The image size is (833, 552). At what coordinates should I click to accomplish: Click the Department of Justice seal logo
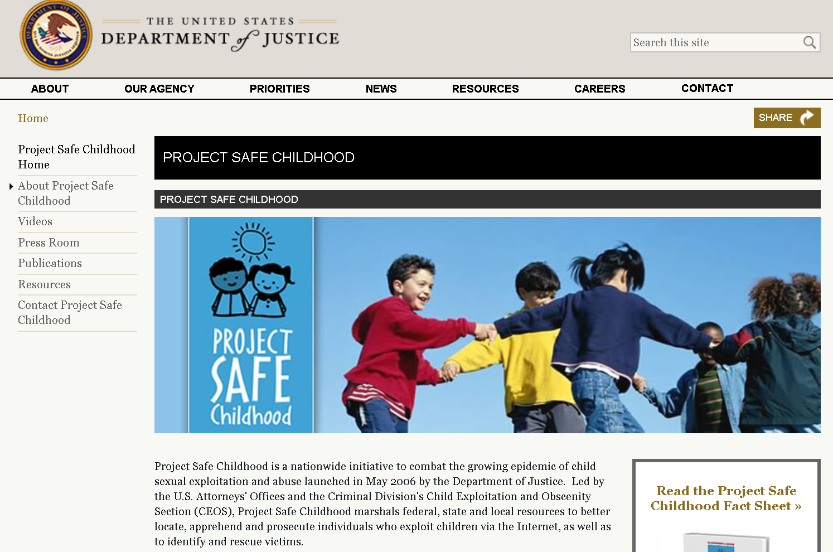pos(56,35)
